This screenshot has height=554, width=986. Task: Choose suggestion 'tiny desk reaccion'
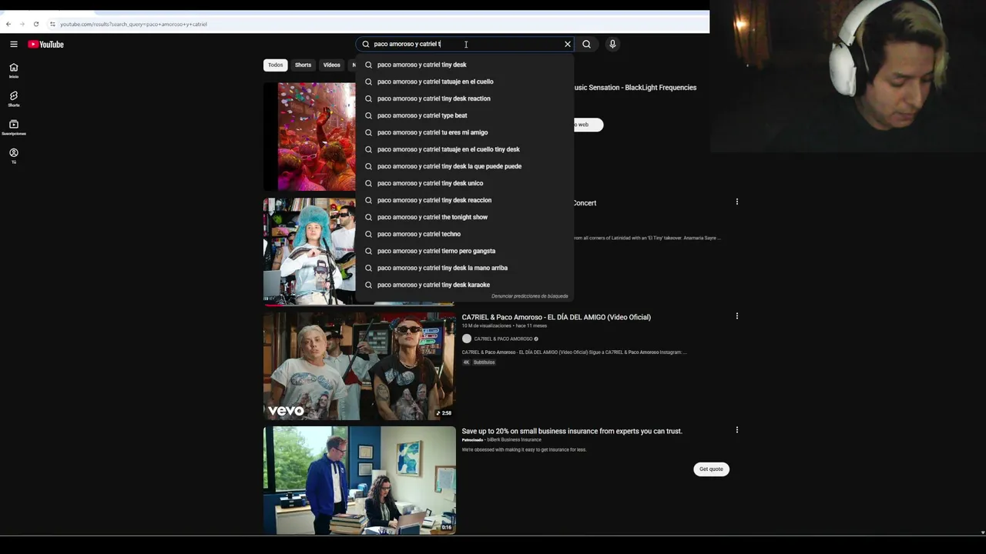point(465,200)
